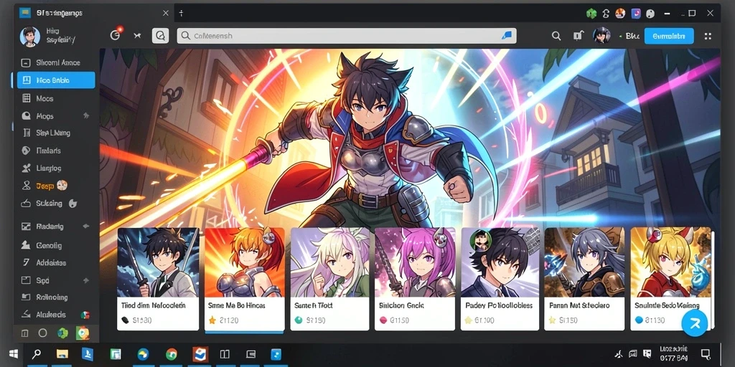The height and width of the screenshot is (367, 735).
Task: Expand the Spd sidebar item arrow
Action: pyautogui.click(x=86, y=280)
